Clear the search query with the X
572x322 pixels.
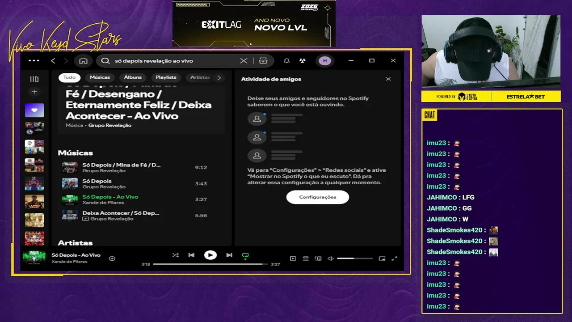pos(244,61)
